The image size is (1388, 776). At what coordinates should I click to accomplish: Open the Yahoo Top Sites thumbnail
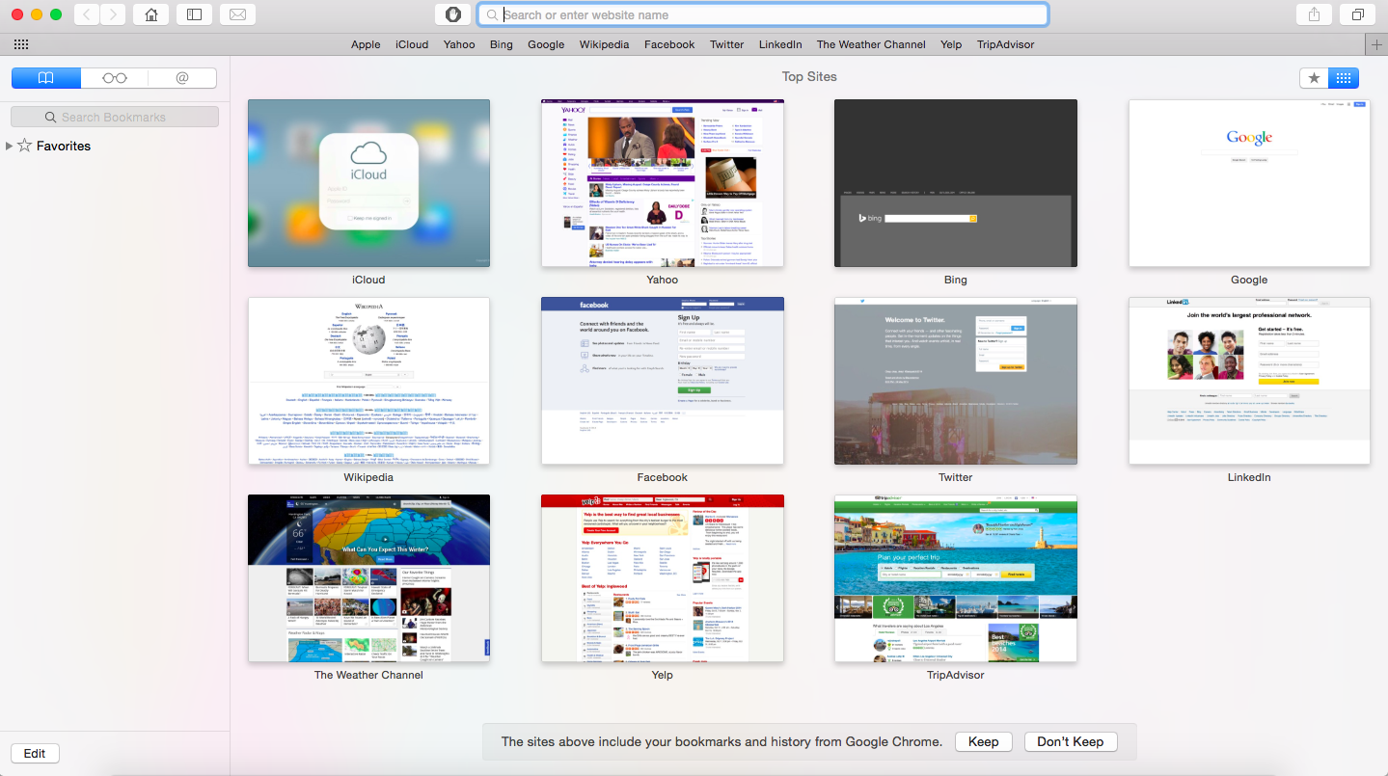click(663, 183)
